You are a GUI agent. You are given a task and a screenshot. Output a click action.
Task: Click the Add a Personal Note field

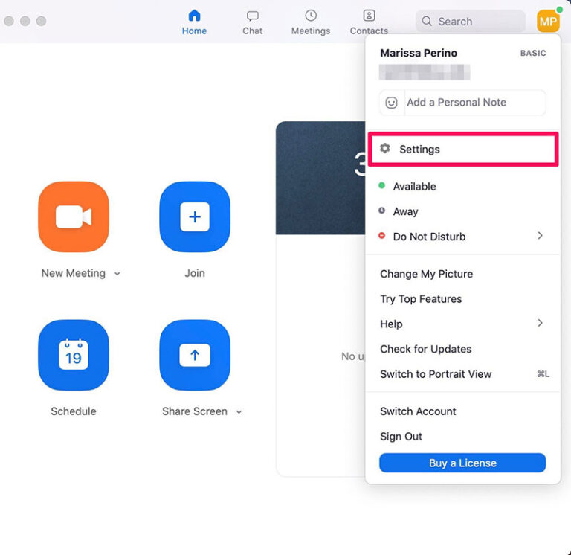click(x=462, y=103)
